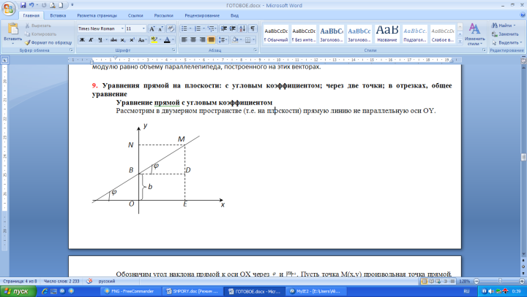Open Change Styles (Изменить стили)

(x=474, y=34)
